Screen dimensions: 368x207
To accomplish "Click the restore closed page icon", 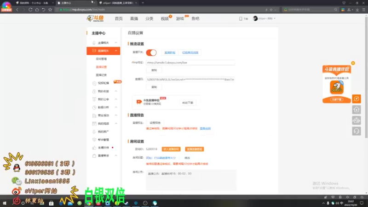I will point(43,10).
